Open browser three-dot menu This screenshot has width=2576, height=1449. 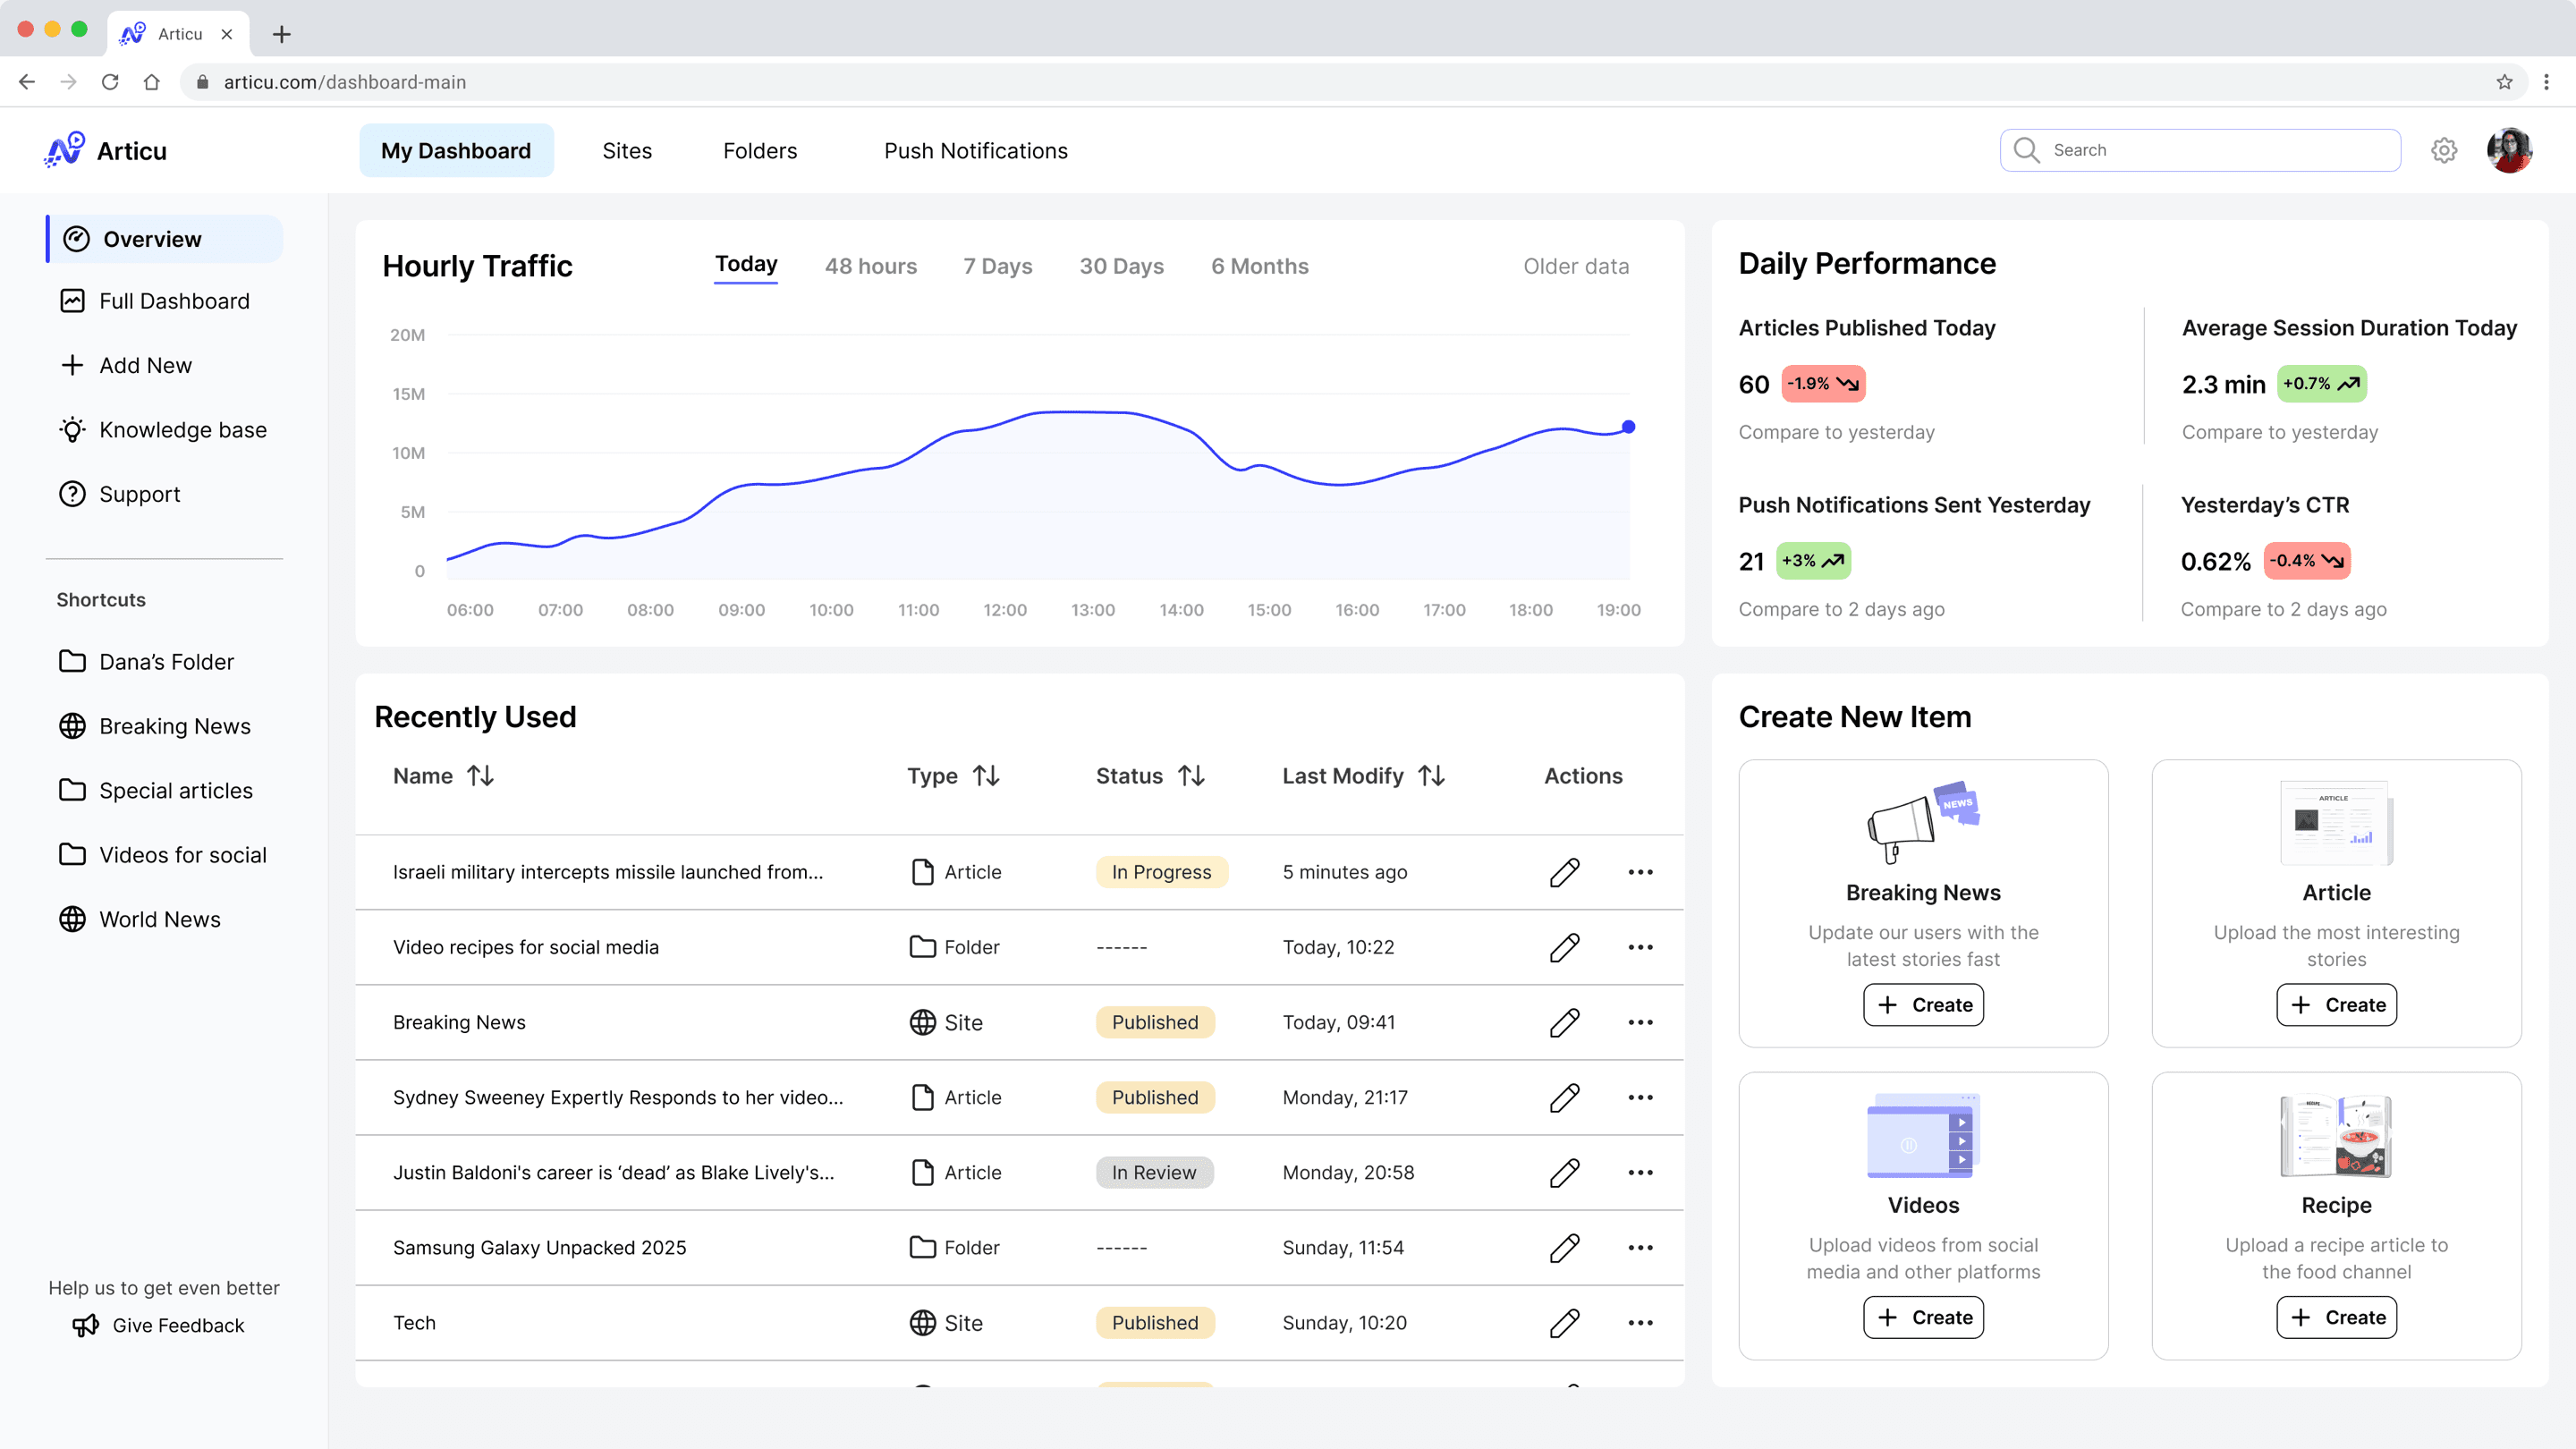tap(2546, 82)
